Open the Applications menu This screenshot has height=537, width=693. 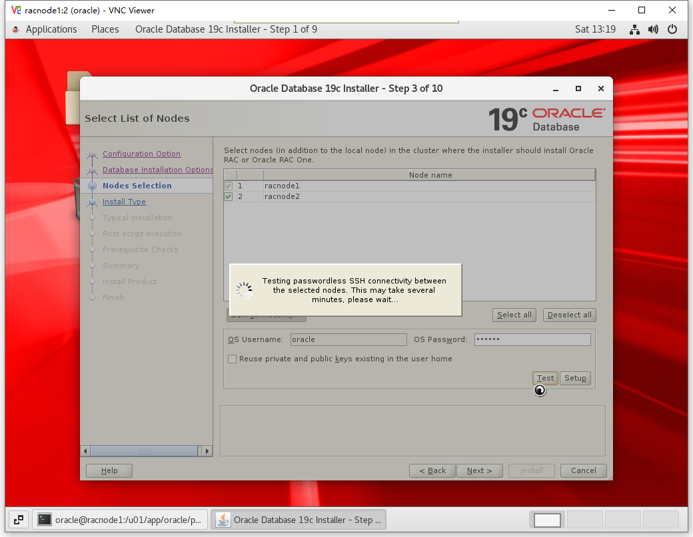(x=51, y=29)
